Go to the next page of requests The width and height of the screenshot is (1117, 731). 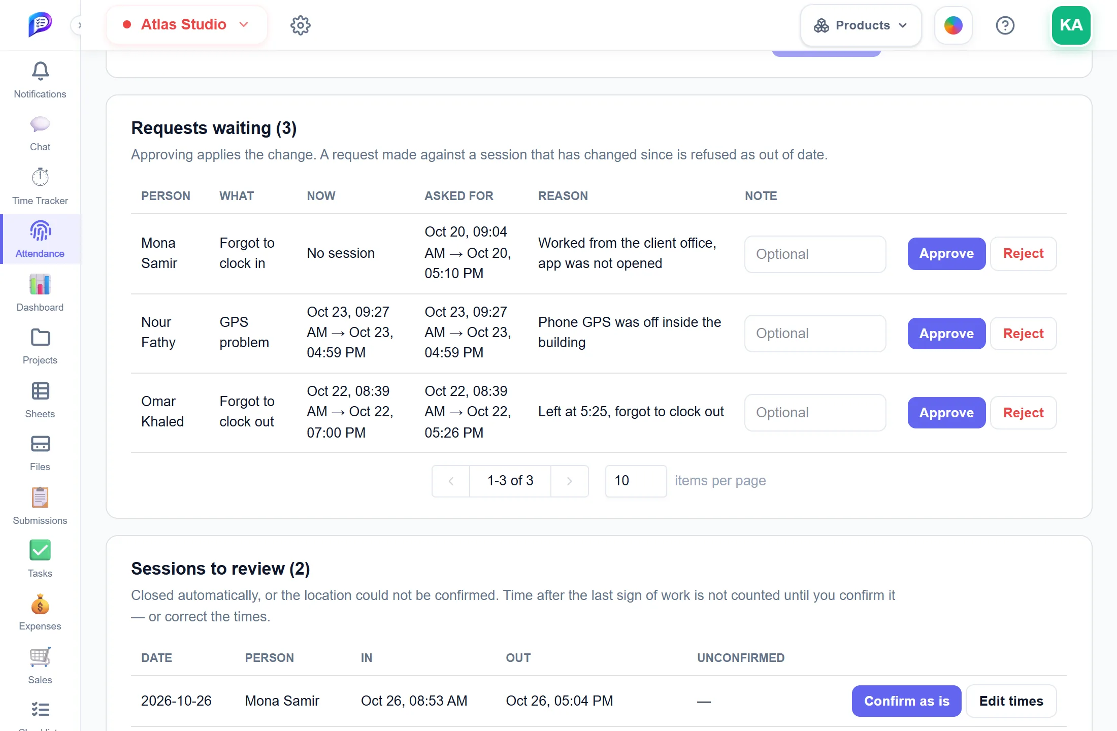(570, 481)
